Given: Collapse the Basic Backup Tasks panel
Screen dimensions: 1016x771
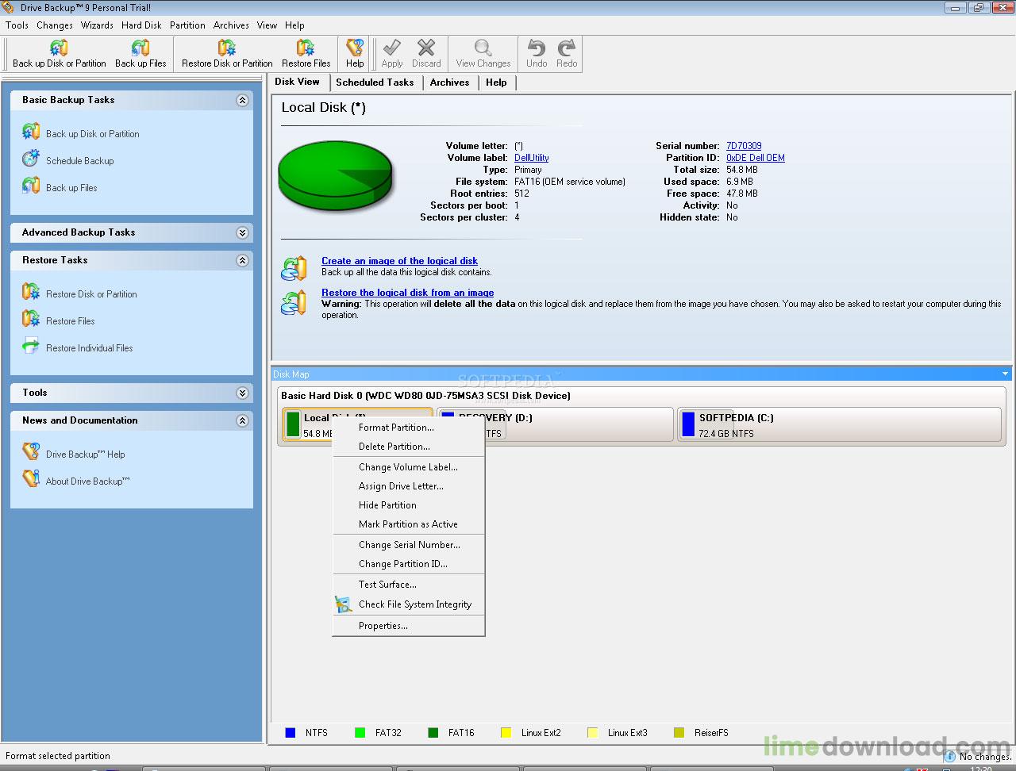Looking at the screenshot, I should click(x=242, y=101).
